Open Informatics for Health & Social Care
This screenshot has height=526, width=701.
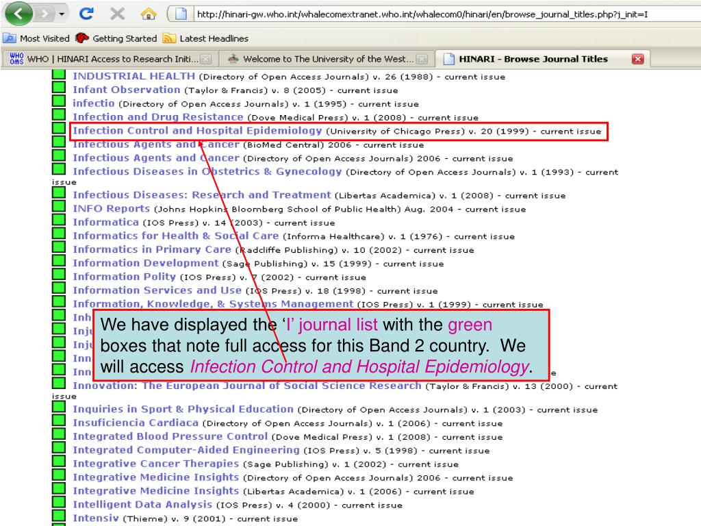(176, 236)
